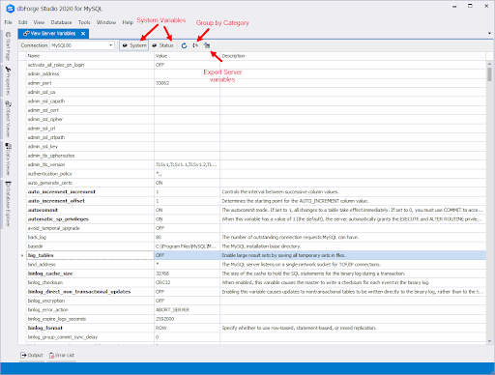Click the row indicator arrow beside big_tables
This screenshot has height=375, width=495.
22,255
